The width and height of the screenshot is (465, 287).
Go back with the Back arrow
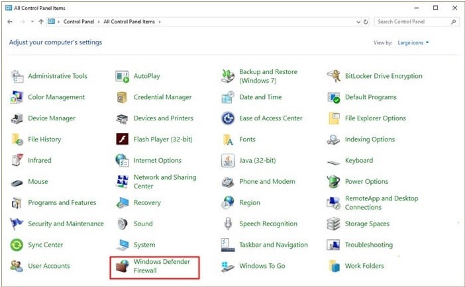(10, 22)
